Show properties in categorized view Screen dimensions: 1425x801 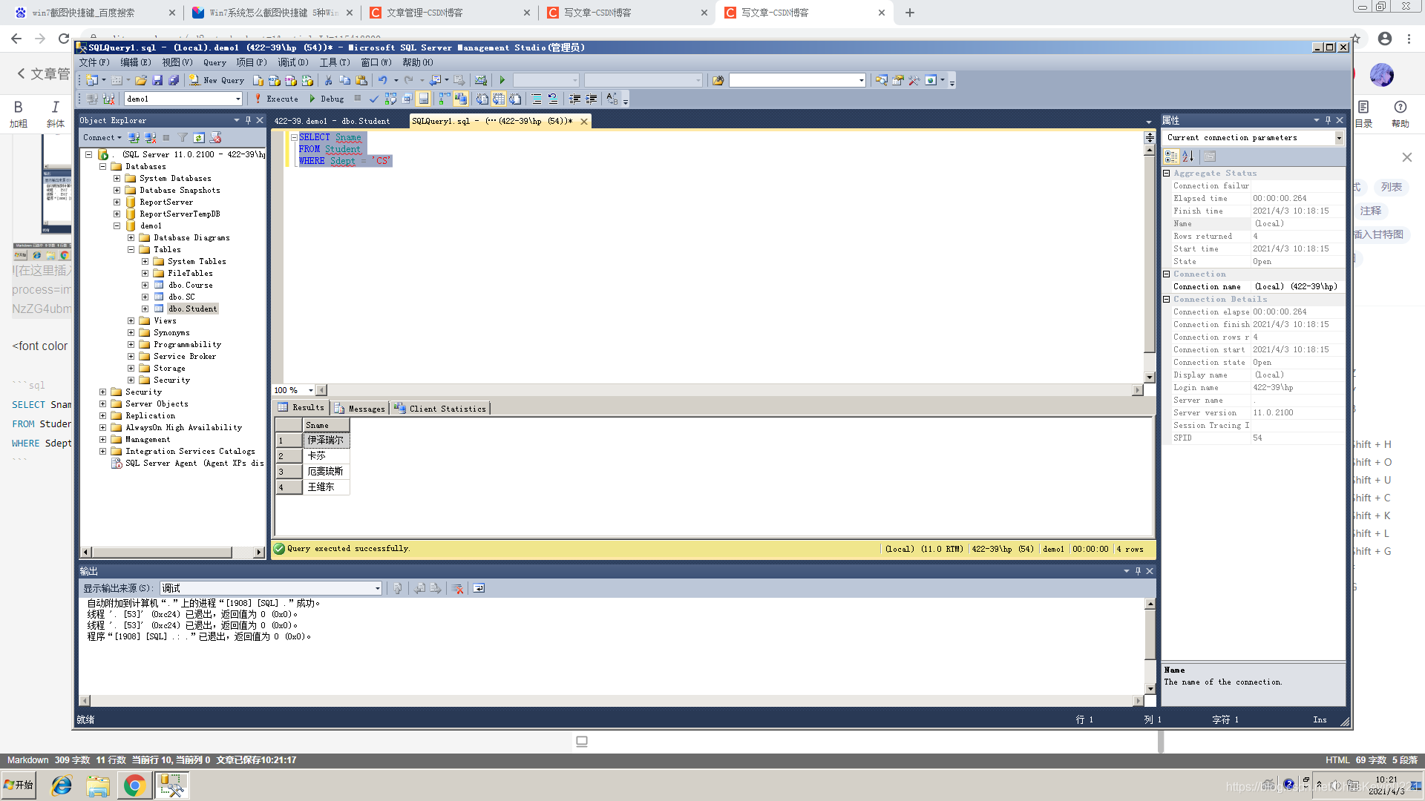pos(1171,156)
